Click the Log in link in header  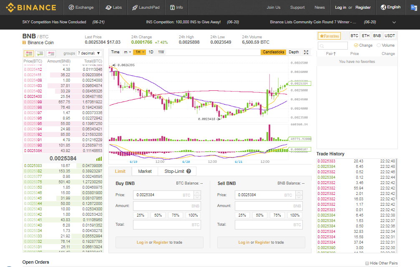[340, 7]
